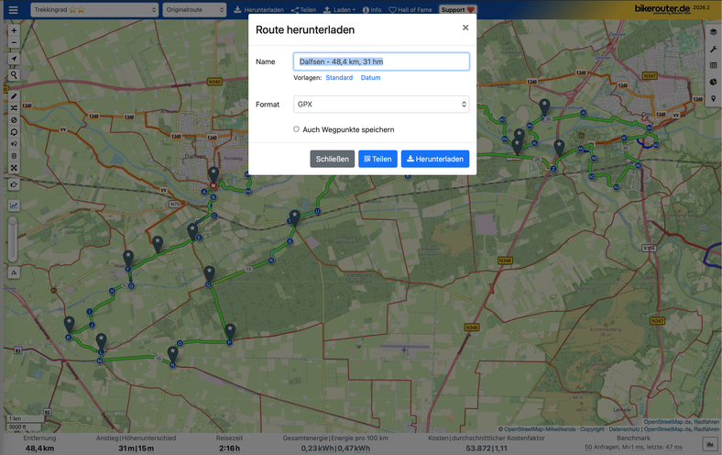Viewport: 722px width, 455px height.
Task: Open Hall of Fame in top bar
Action: point(412,9)
